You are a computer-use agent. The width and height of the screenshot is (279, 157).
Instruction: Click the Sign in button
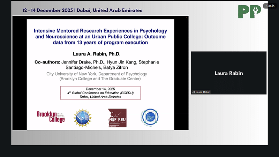pos(270,6)
